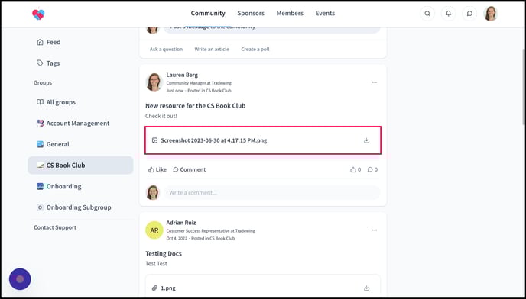Screen dimensions: 526x299
Task: Click Create a poll
Action: coord(255,50)
